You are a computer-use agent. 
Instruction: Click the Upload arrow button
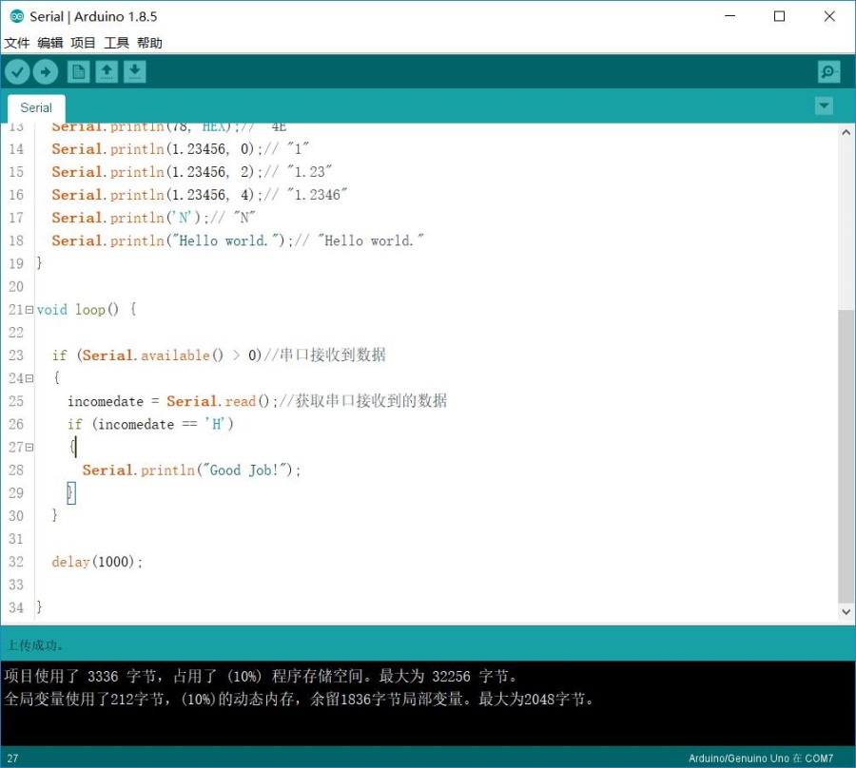coord(46,71)
